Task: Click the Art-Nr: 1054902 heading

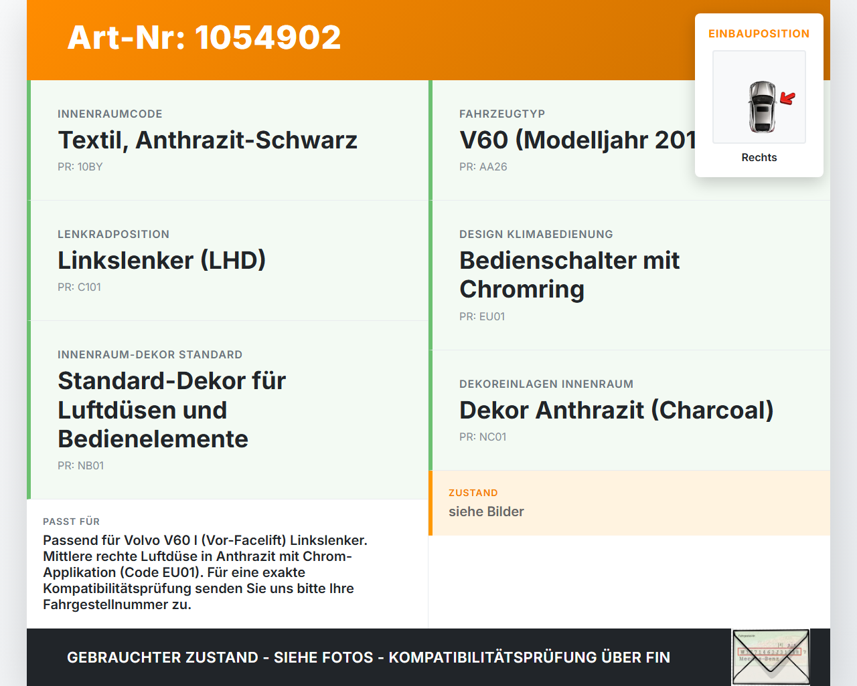Action: 204,37
